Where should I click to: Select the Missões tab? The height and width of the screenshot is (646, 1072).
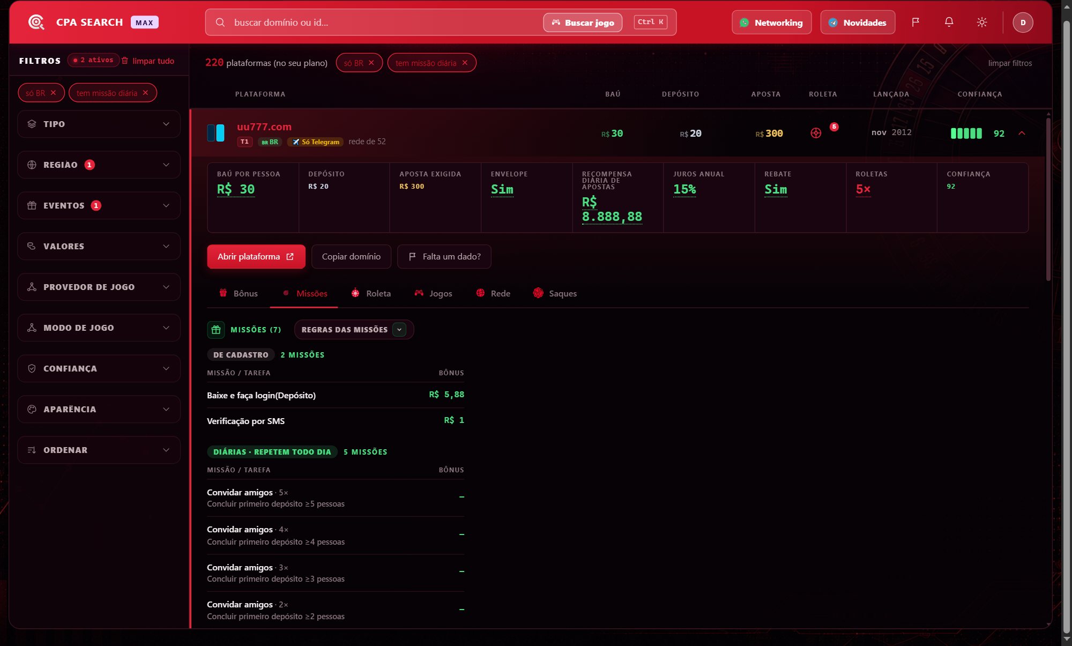point(304,293)
